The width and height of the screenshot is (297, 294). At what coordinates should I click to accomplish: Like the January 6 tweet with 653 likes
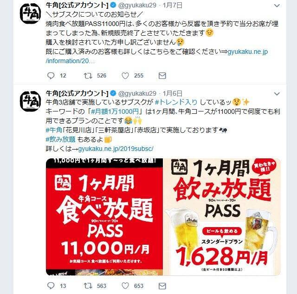click(x=125, y=286)
